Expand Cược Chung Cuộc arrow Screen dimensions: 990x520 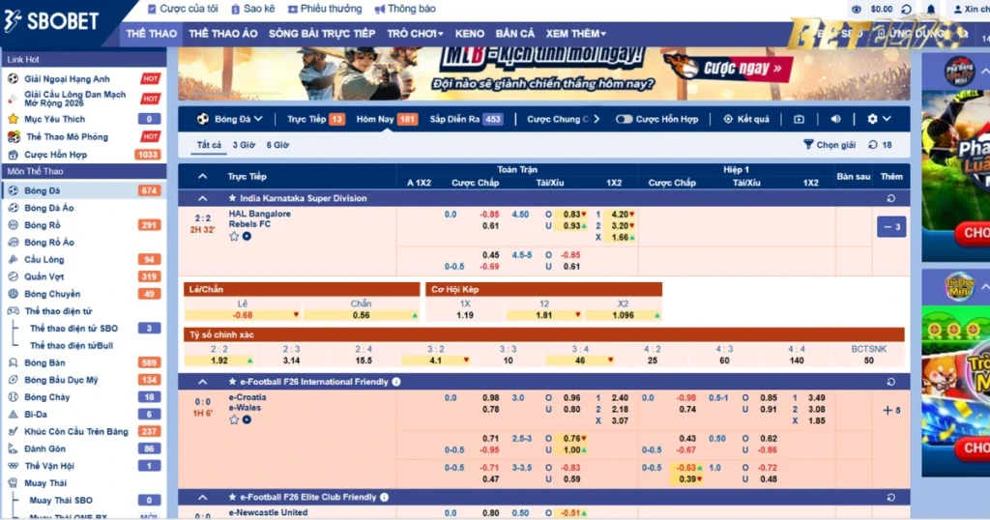click(x=597, y=119)
